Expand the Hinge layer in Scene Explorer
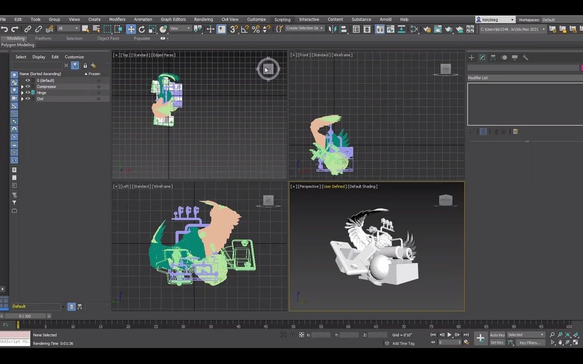 [x=23, y=93]
